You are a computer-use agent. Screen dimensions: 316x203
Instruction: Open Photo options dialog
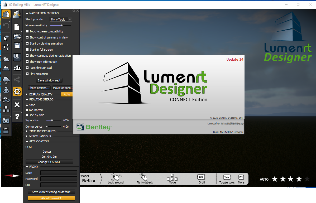click(39, 88)
